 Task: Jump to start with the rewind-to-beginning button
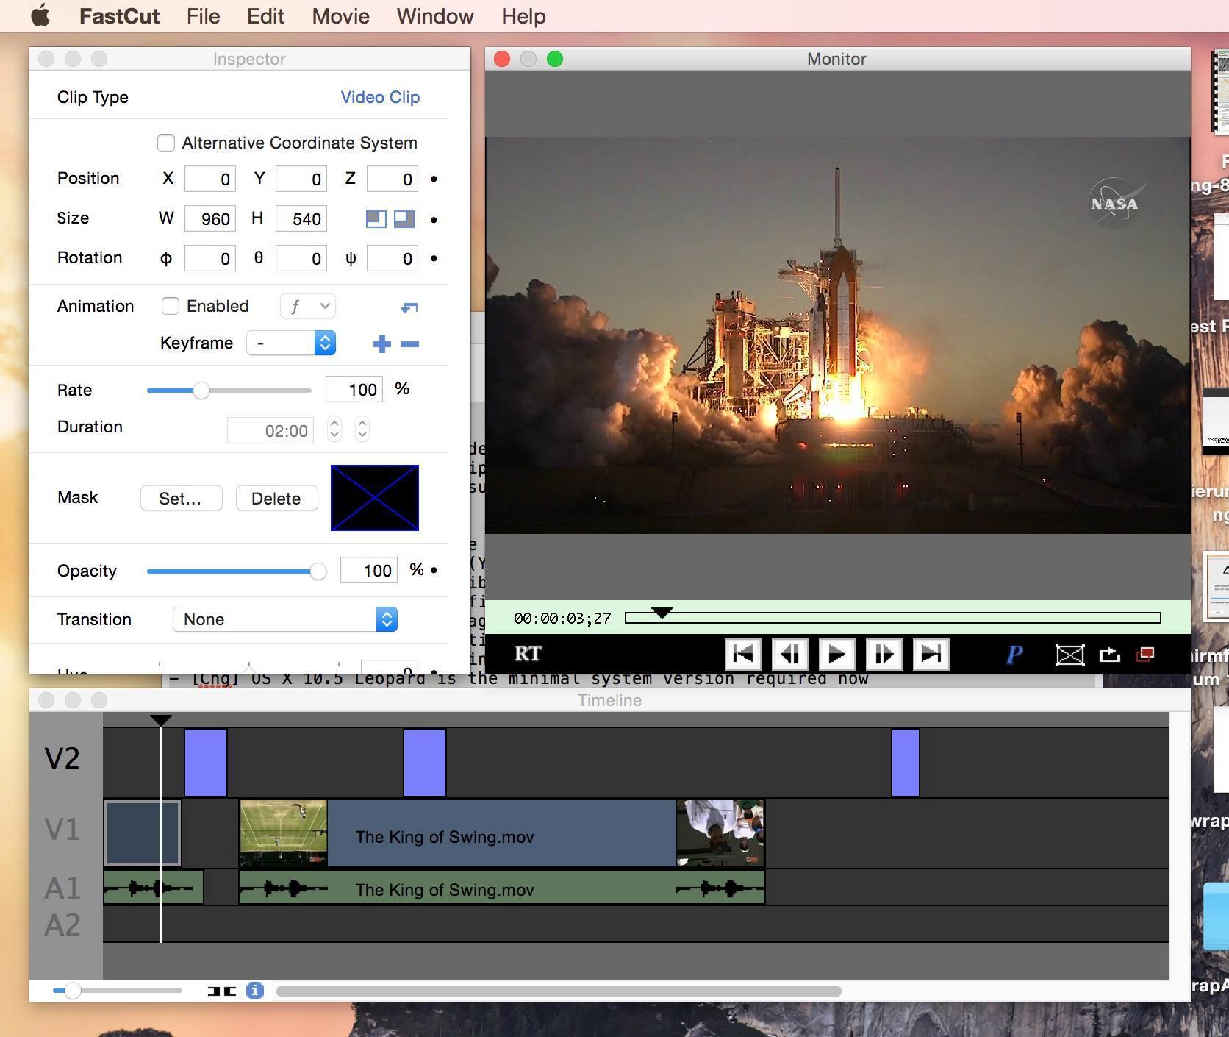coord(743,654)
